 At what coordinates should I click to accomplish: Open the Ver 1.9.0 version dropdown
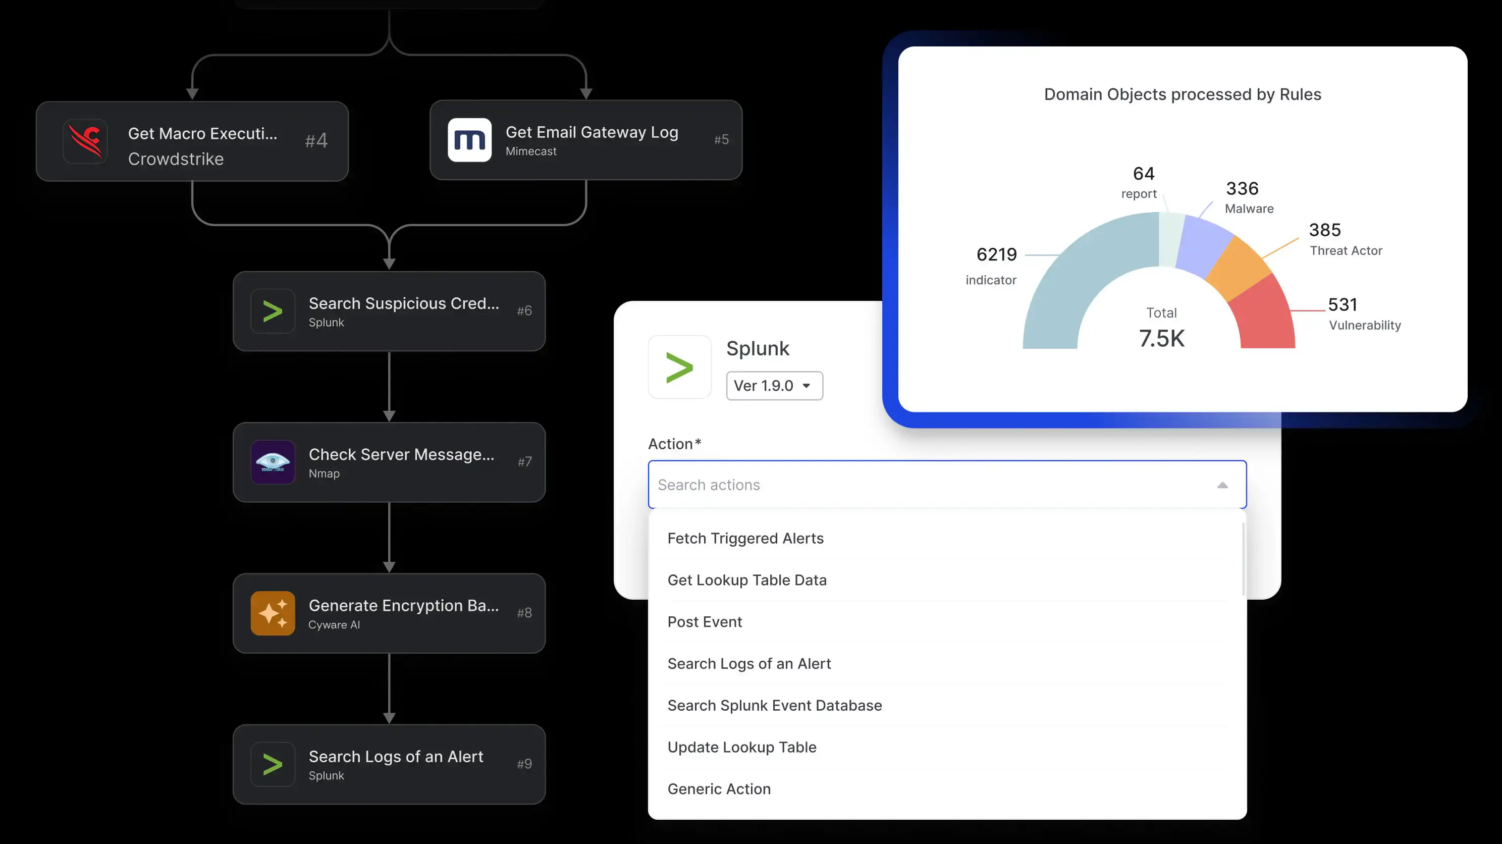point(774,386)
